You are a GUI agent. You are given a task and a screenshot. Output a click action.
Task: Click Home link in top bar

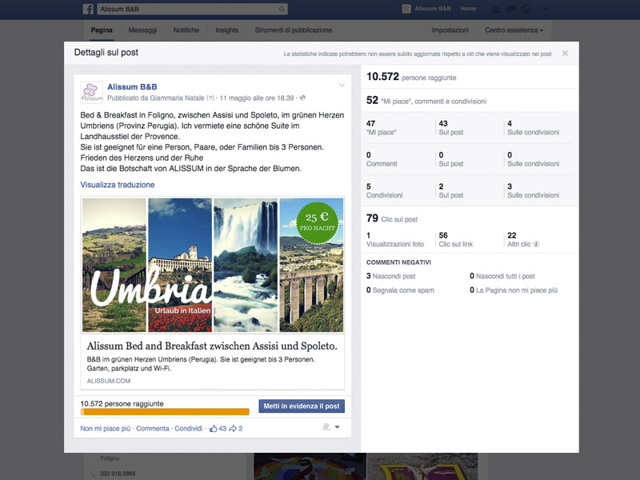[468, 9]
